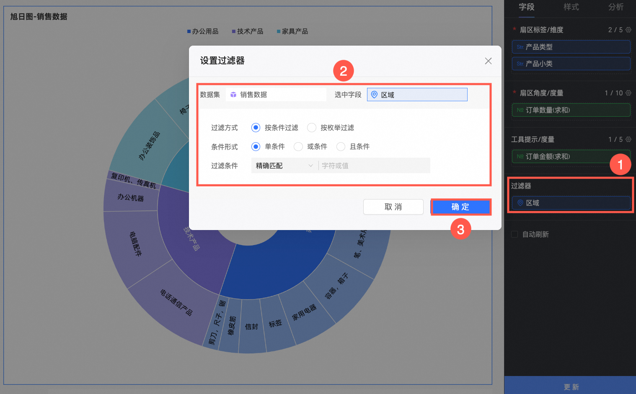Click the 1 / 10 field count
Viewport: 636px width, 394px height.
click(x=614, y=93)
